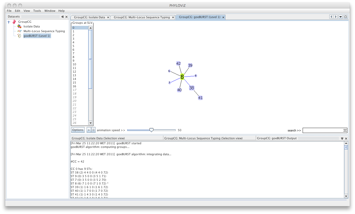This screenshot has width=355, height=214.
Task: Select group 1 in Groups at SLV list
Action: click(x=80, y=31)
